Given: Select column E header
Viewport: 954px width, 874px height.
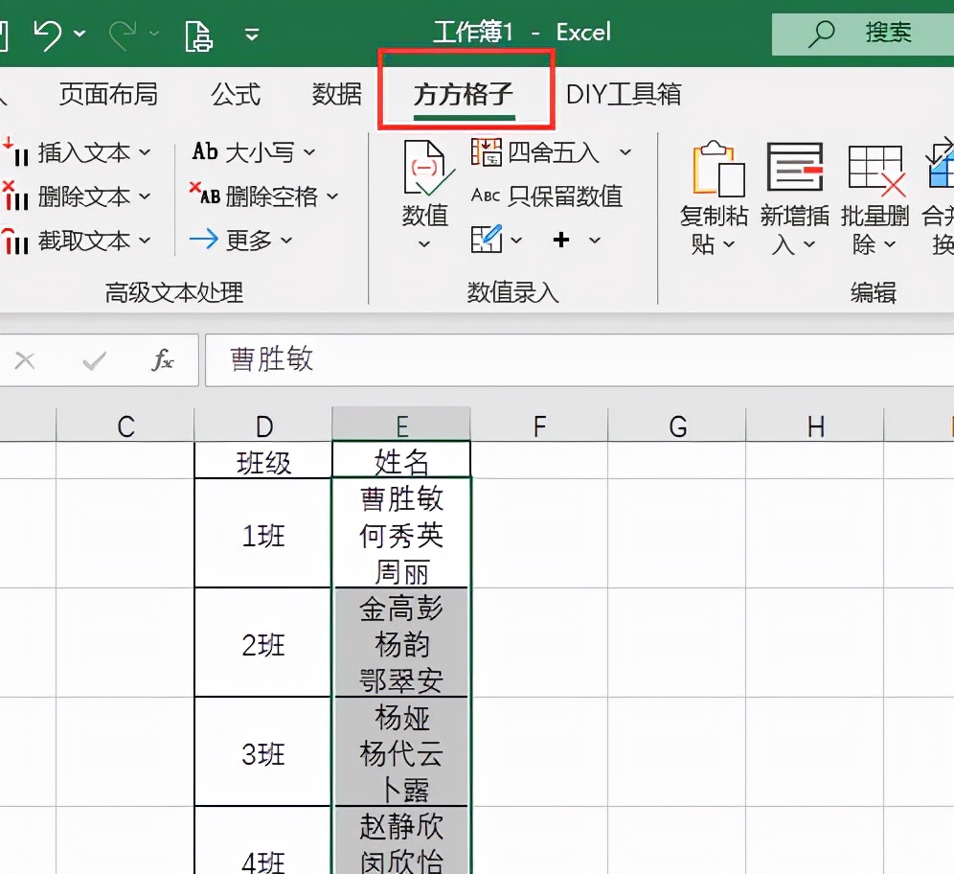Looking at the screenshot, I should [400, 423].
